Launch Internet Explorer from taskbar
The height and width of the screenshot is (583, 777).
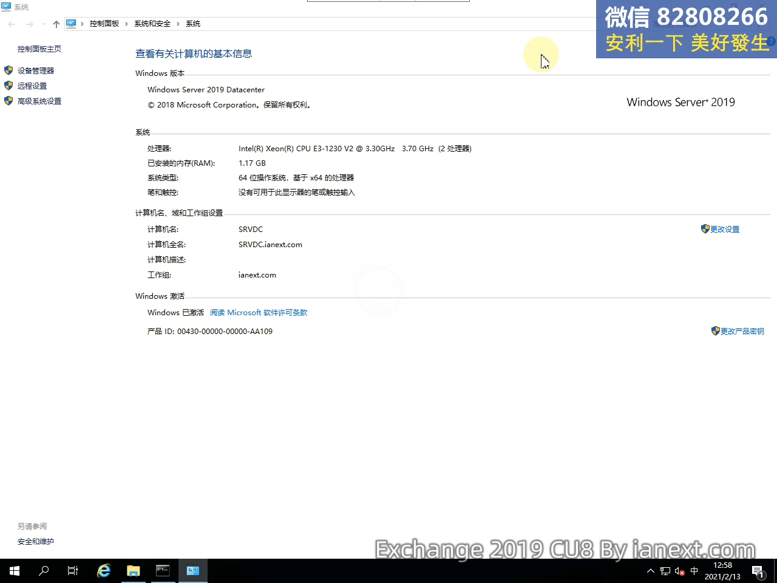coord(104,571)
